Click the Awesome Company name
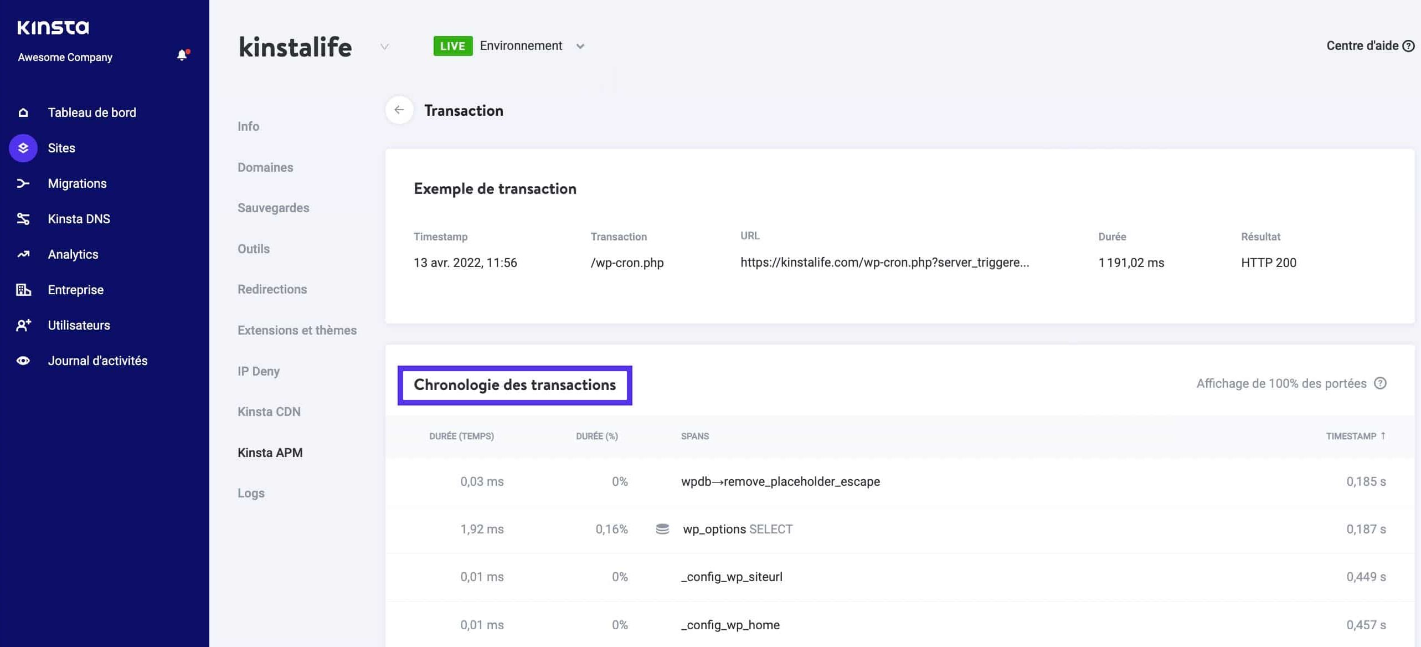Image resolution: width=1421 pixels, height=647 pixels. 65,57
